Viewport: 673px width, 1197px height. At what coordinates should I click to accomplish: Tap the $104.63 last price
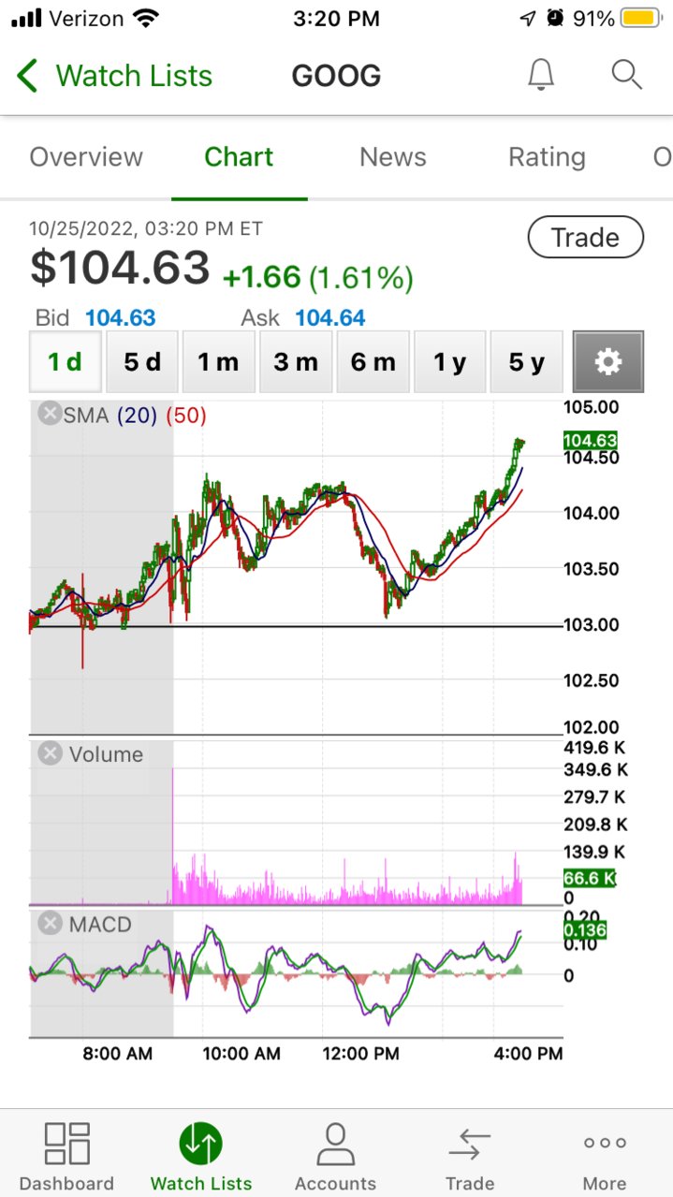(120, 269)
